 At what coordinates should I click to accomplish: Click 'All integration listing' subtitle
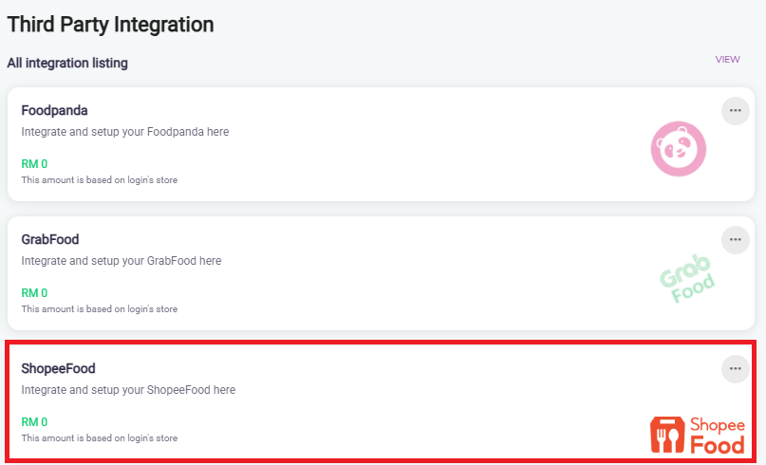click(x=67, y=64)
